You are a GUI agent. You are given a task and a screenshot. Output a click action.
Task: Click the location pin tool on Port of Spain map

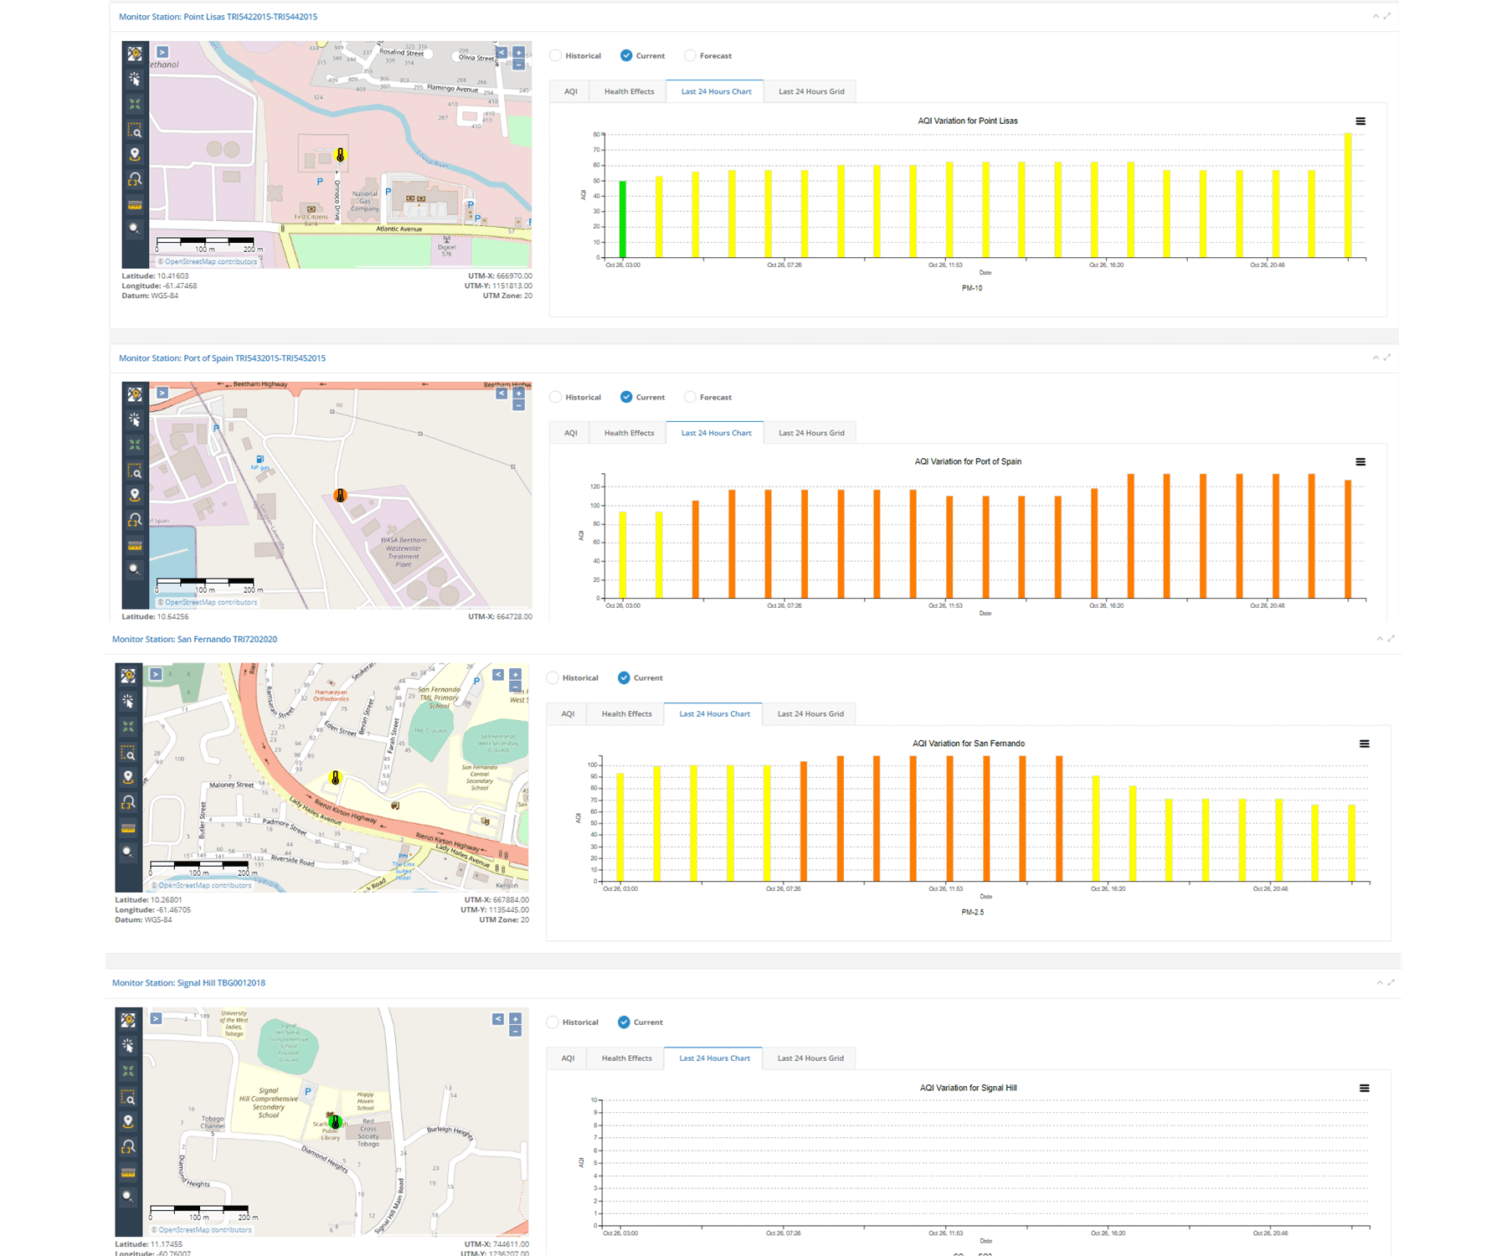(134, 495)
